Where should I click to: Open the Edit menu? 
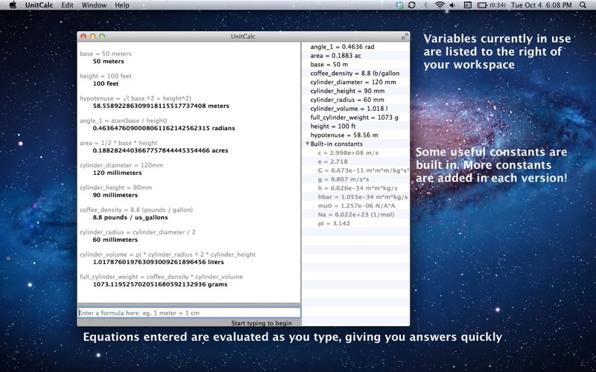coord(67,5)
